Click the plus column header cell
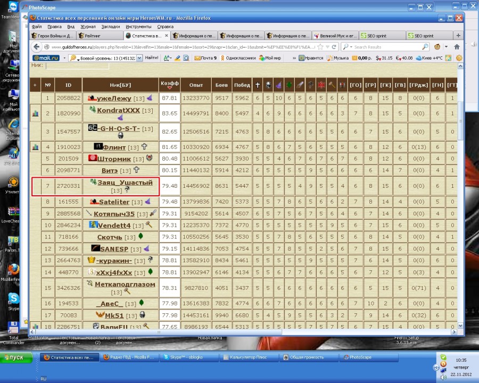This screenshot has height=383, width=479. tap(35, 85)
